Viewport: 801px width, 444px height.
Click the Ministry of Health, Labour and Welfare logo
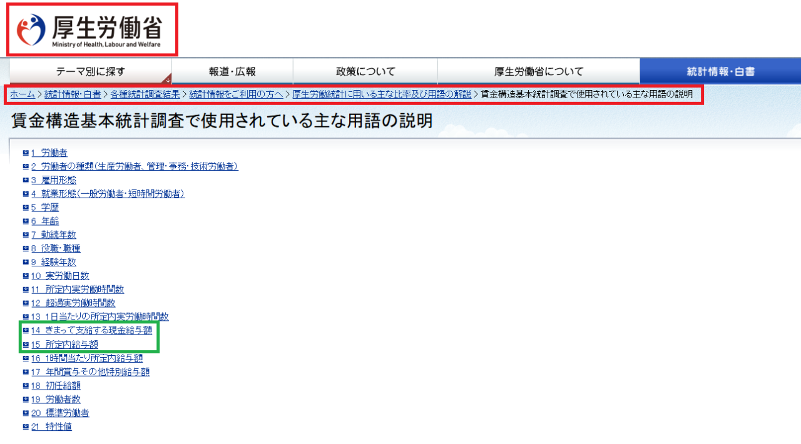(91, 29)
